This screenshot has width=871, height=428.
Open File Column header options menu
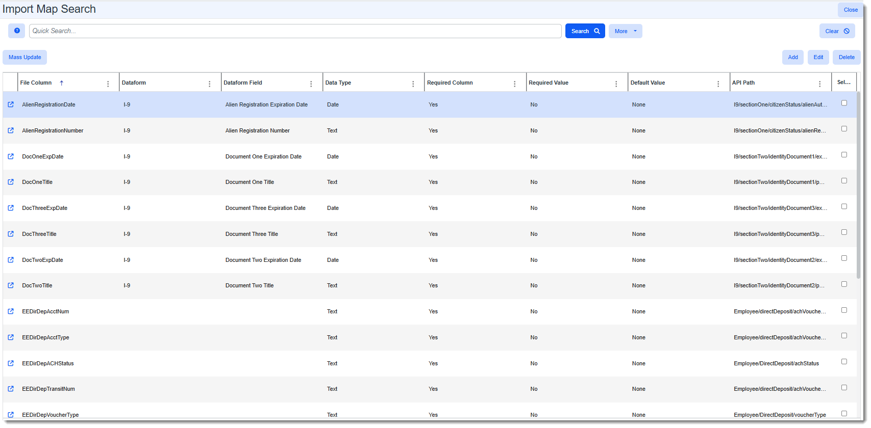[x=108, y=84]
